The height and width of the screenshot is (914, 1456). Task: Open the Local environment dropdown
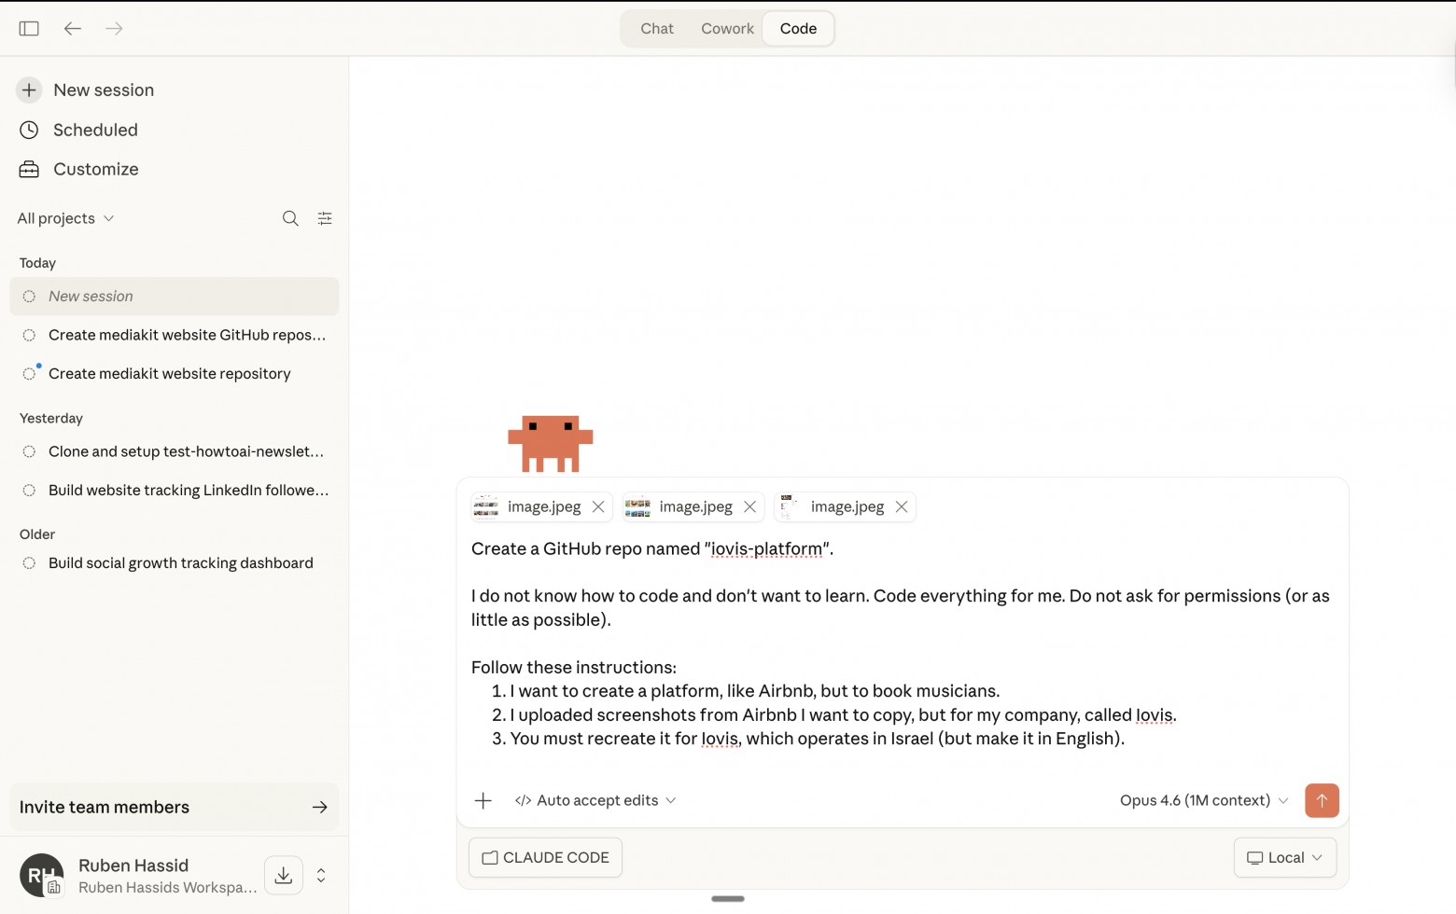1285,857
